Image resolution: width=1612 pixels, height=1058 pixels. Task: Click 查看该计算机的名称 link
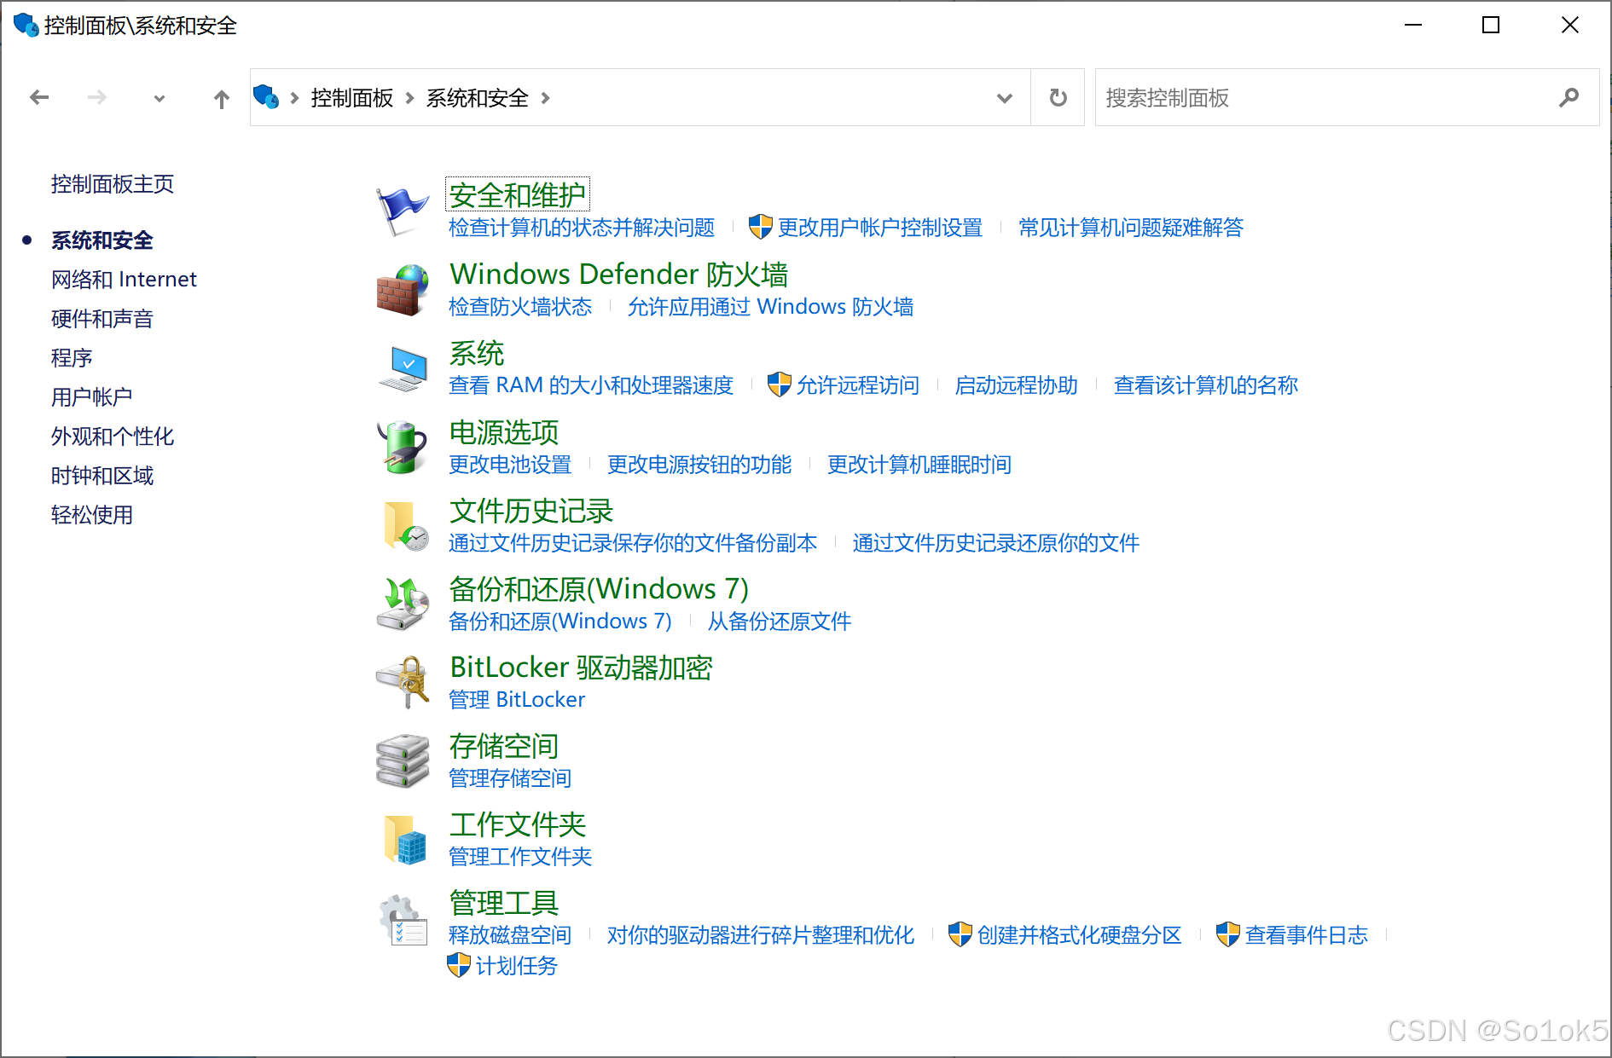click(x=1206, y=385)
